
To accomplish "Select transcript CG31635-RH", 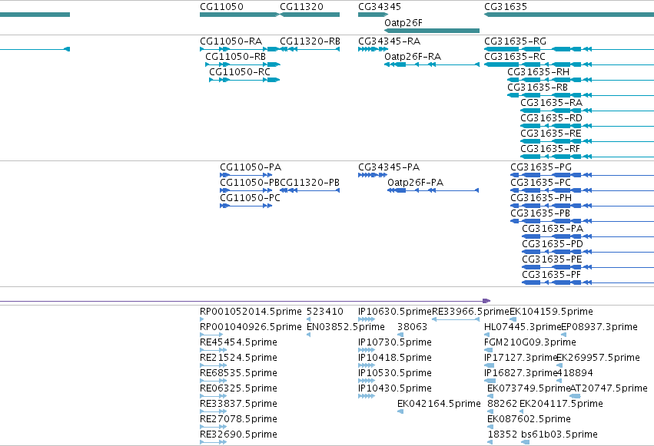I will pyautogui.click(x=580, y=80).
